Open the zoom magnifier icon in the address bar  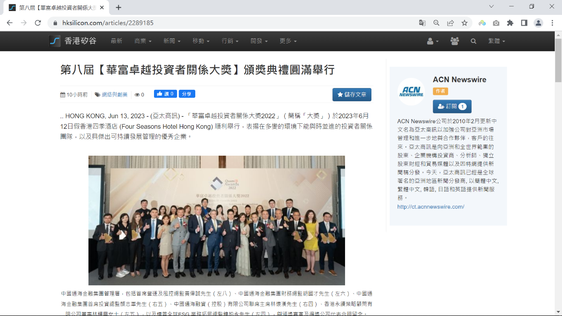point(436,23)
